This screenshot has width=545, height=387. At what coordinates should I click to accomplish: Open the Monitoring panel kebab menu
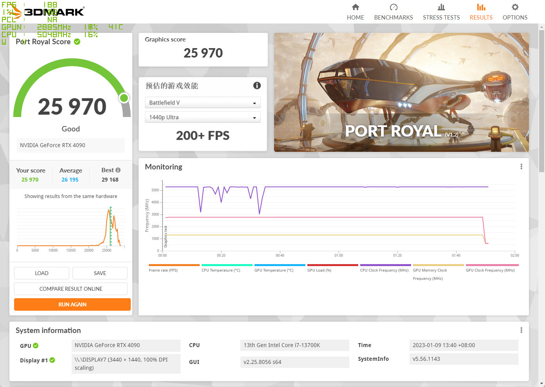pyautogui.click(x=521, y=166)
